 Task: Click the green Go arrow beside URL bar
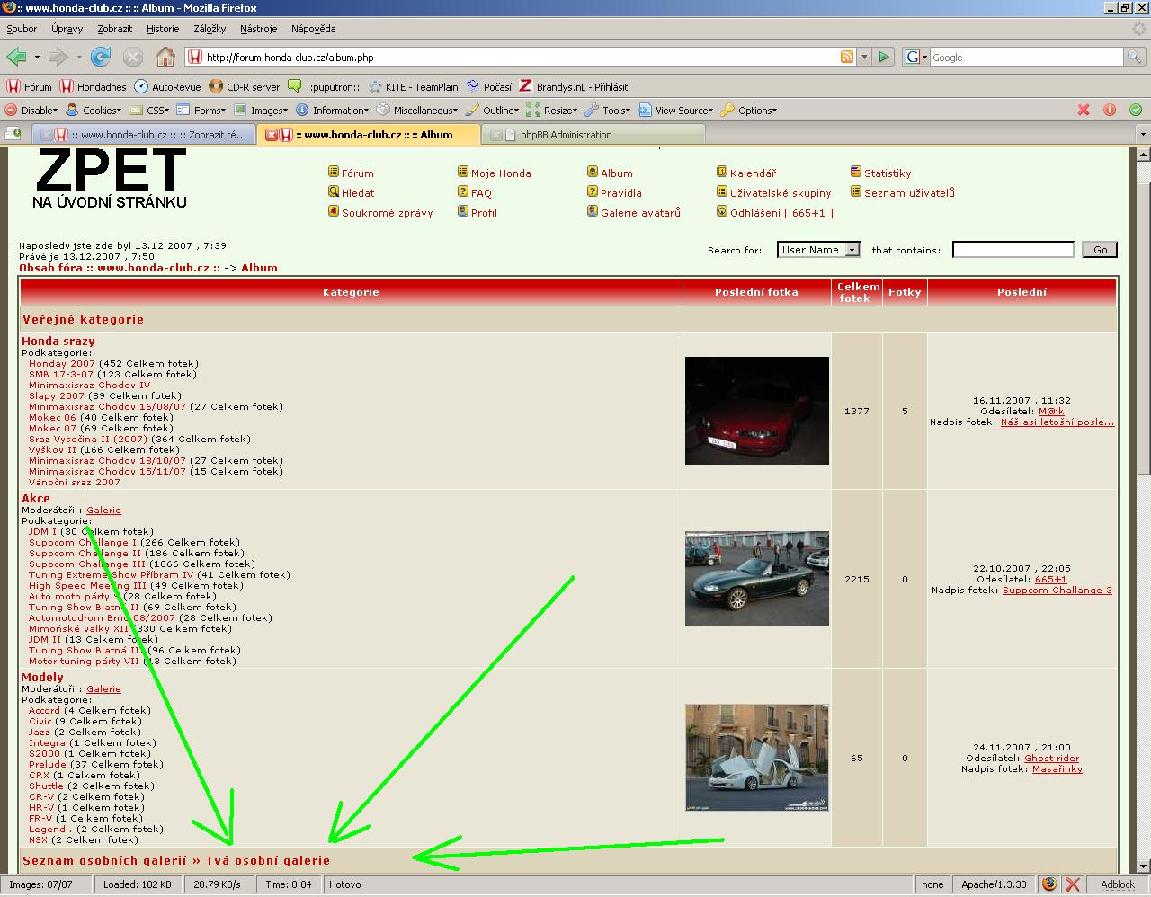[884, 57]
